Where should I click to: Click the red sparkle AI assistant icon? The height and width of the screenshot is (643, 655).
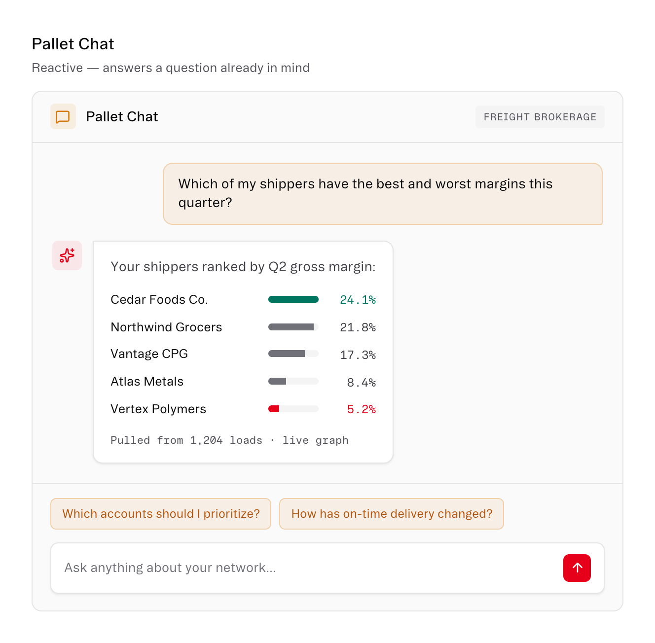coord(67,255)
